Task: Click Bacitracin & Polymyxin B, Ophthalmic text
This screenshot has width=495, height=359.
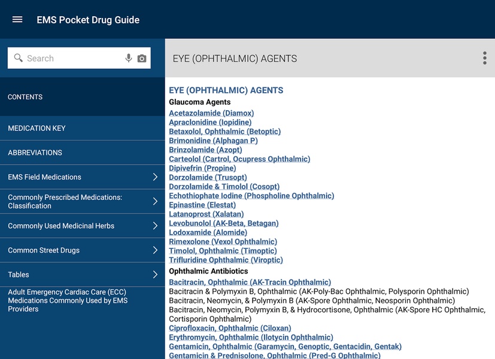Action: point(319,291)
